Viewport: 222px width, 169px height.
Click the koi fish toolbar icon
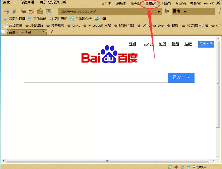pos(31,11)
